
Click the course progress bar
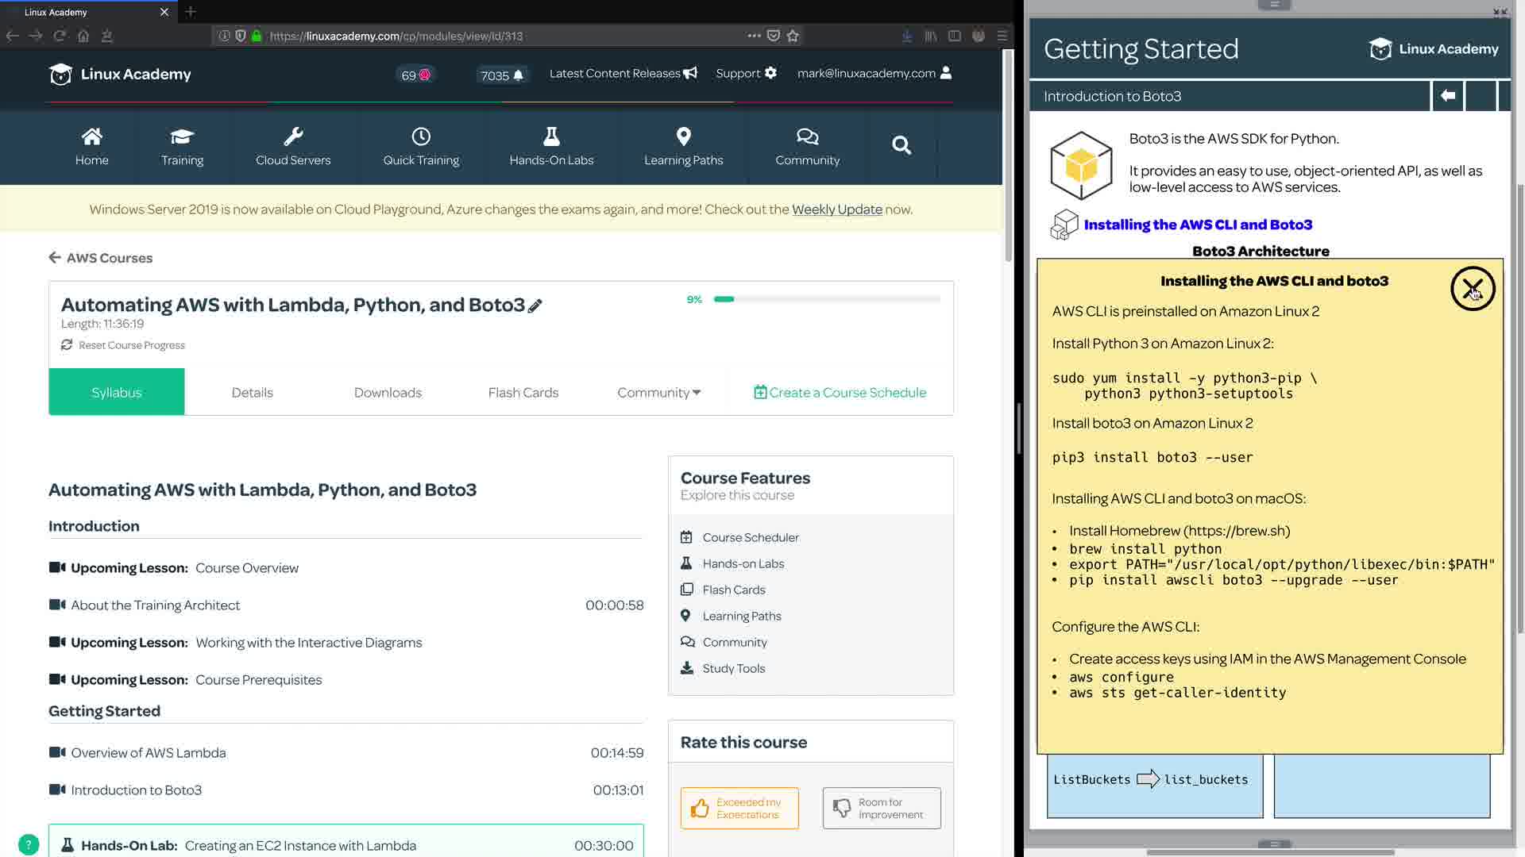coord(826,299)
